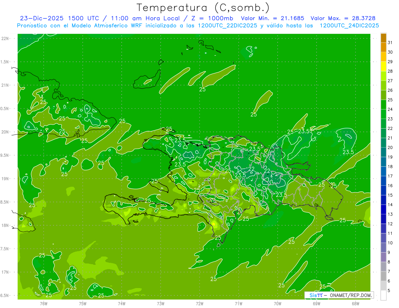Click the longitude axis label '76W'
The width and height of the screenshot is (399, 308).
[44, 304]
